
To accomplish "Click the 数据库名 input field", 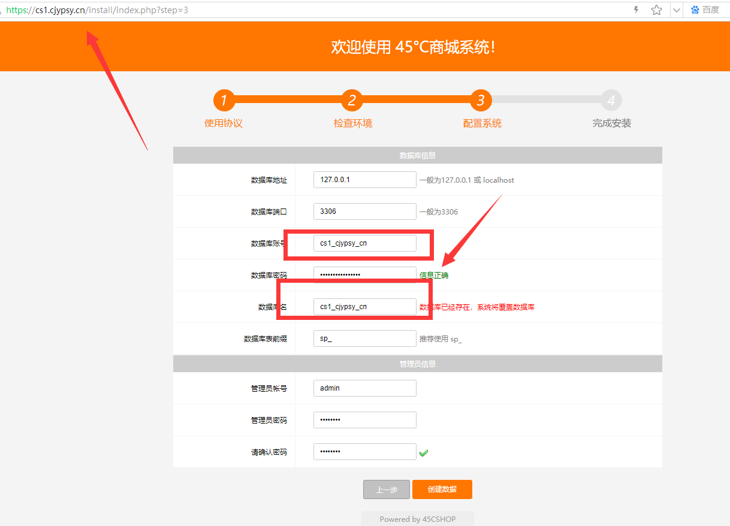I will tap(364, 307).
